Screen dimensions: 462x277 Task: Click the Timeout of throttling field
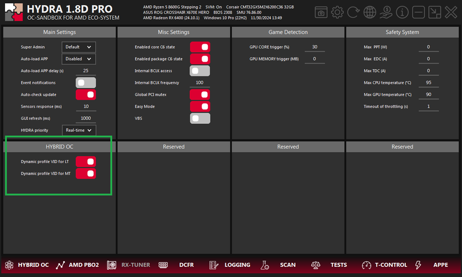pos(429,106)
